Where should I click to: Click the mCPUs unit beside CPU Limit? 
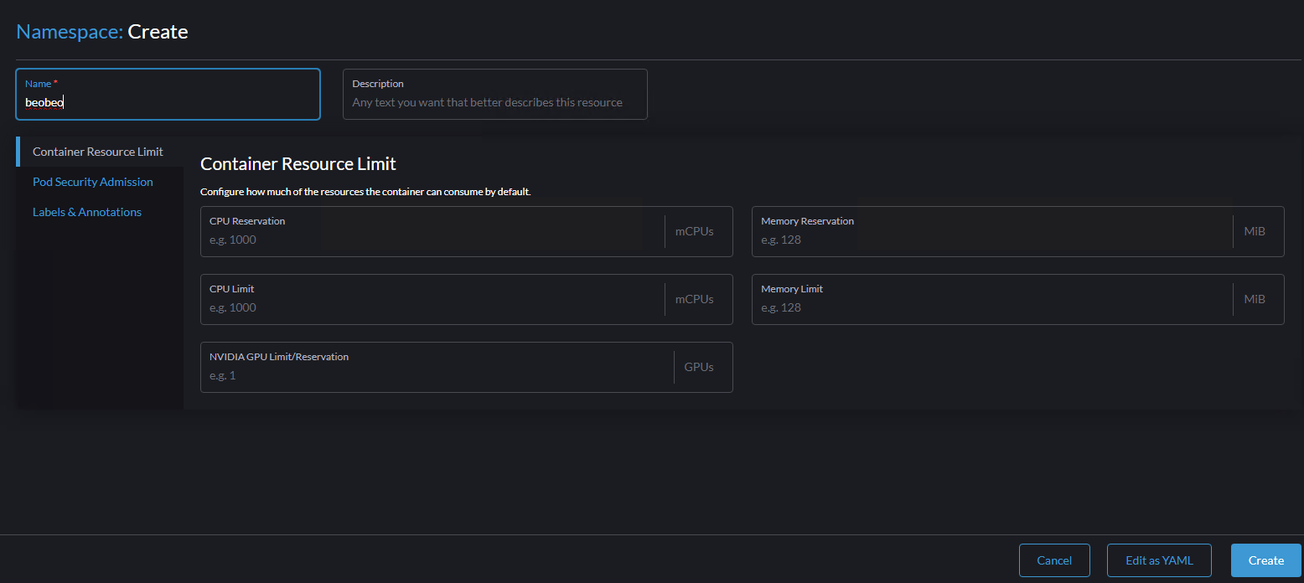(x=694, y=299)
